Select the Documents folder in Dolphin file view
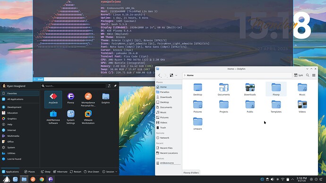The image size is (326, 183). (x=223, y=89)
